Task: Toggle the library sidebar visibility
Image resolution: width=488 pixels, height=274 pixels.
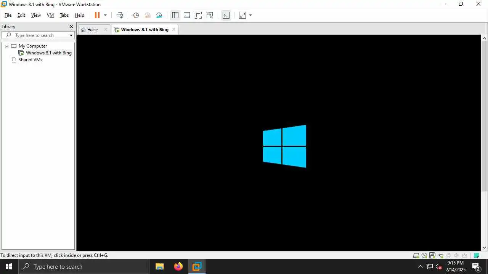Action: [x=175, y=15]
